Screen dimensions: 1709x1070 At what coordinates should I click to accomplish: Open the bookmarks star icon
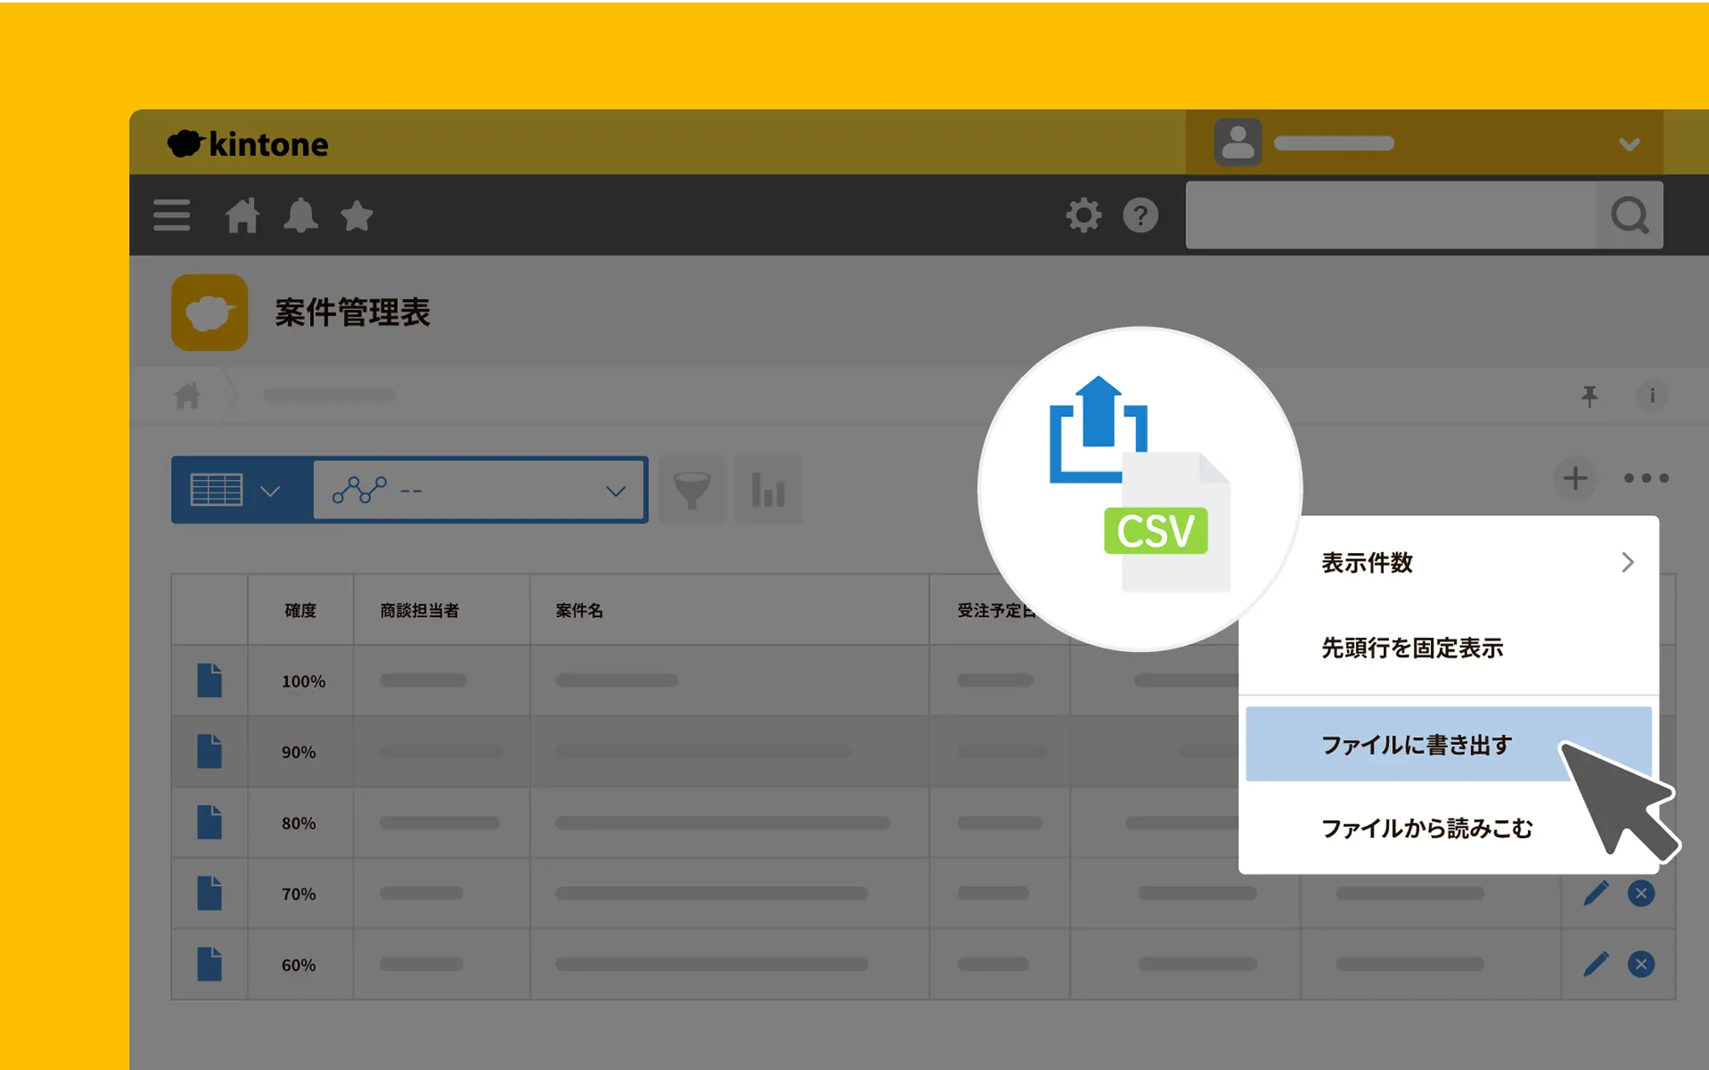coord(357,215)
